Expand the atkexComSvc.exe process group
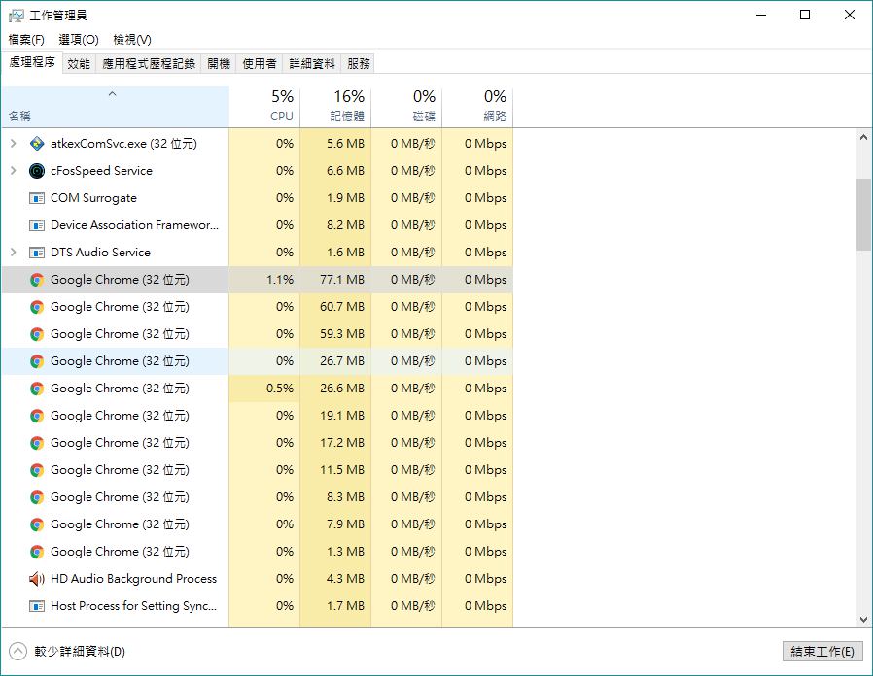The image size is (873, 676). pyautogui.click(x=13, y=144)
